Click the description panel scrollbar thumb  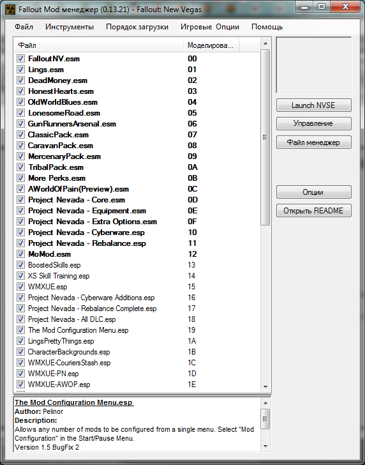point(265,419)
